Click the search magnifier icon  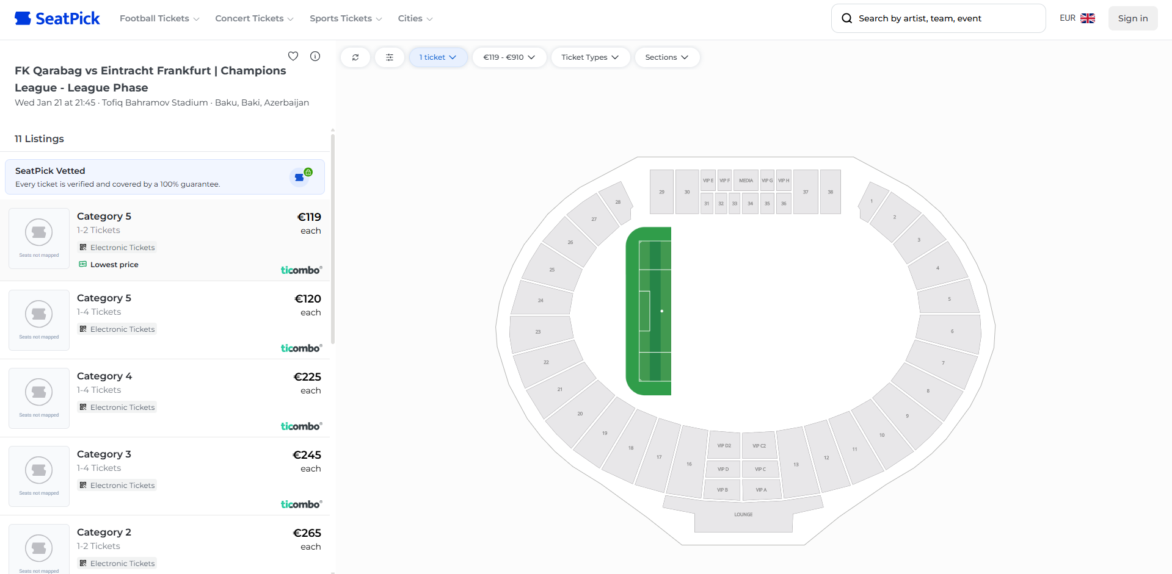847,18
